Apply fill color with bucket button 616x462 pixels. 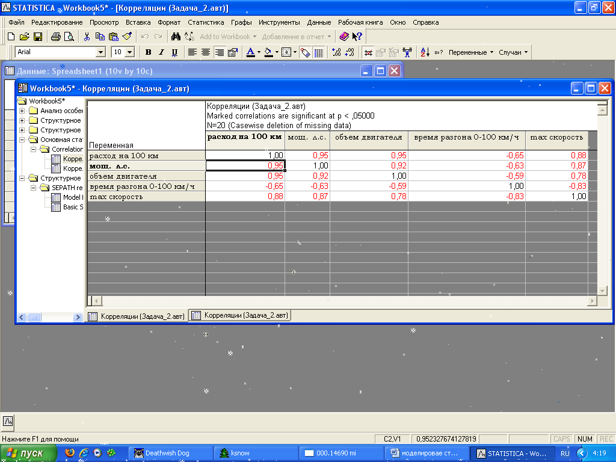(269, 52)
